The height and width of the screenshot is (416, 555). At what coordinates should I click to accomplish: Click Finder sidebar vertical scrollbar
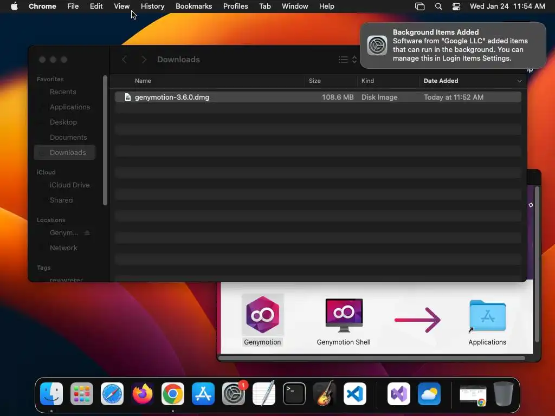[x=105, y=140]
